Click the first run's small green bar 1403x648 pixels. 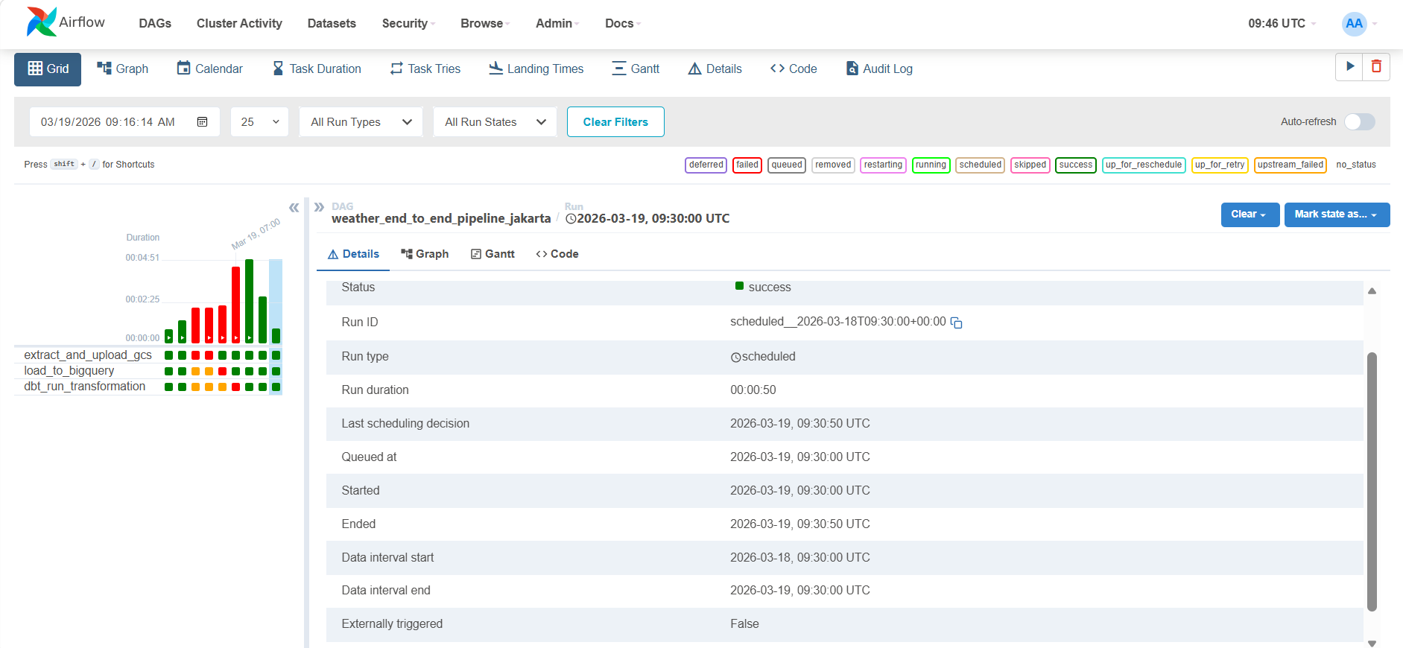169,337
